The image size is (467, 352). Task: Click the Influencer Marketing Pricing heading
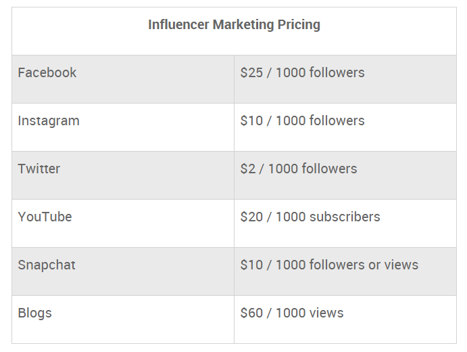[x=234, y=25]
